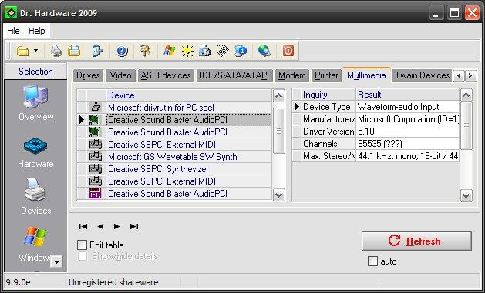This screenshot has width=485, height=293.
Task: Click the grey printer toolbar icon
Action: coord(56,51)
